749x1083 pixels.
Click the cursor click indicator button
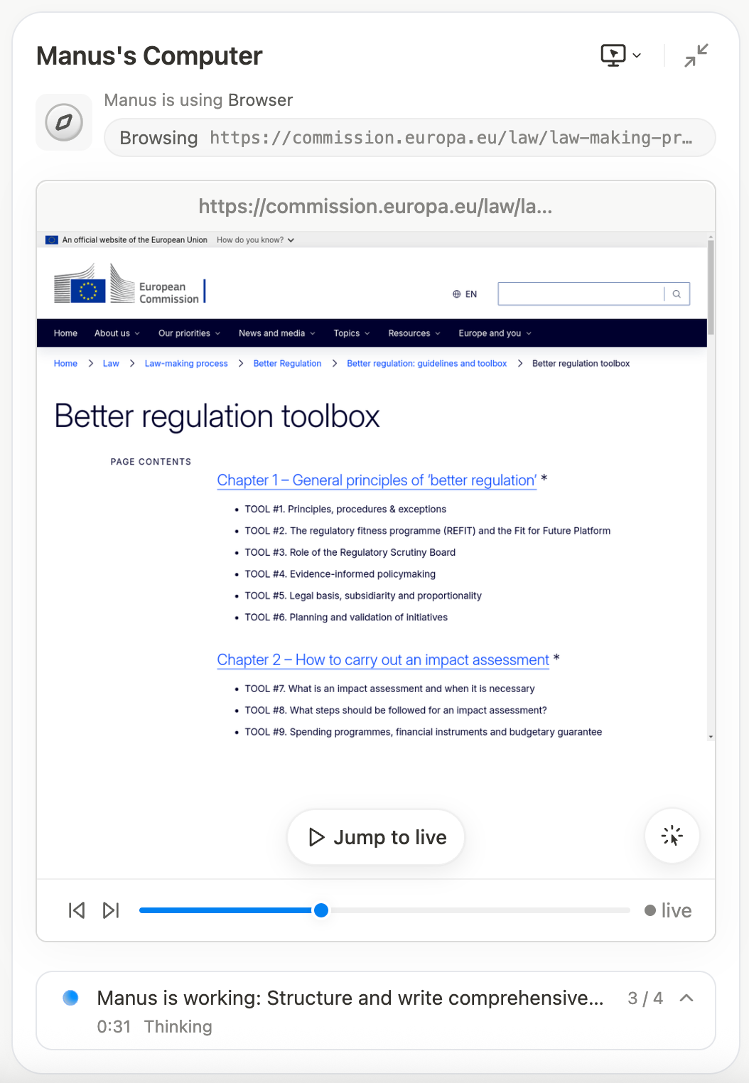(672, 836)
